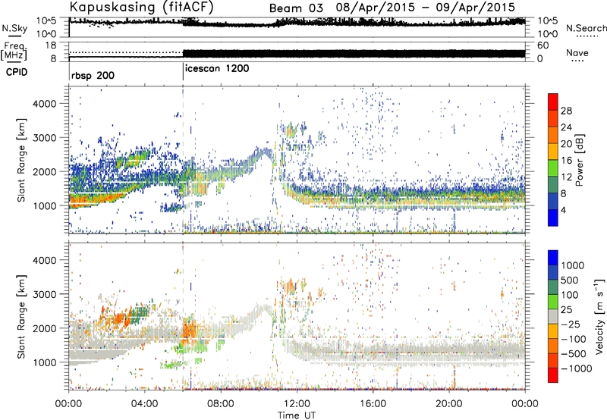Image resolution: width=607 pixels, height=420 pixels.
Task: Click the -1000 label on Velocity colorbar
Action: click(576, 368)
